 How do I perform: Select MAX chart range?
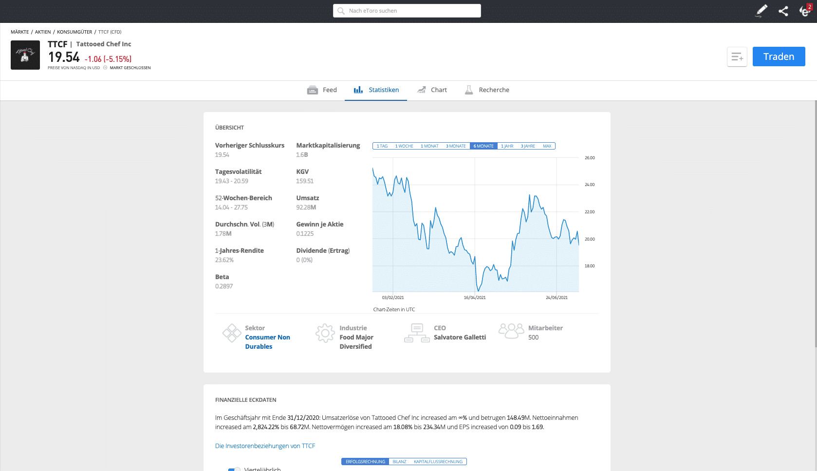click(x=547, y=146)
